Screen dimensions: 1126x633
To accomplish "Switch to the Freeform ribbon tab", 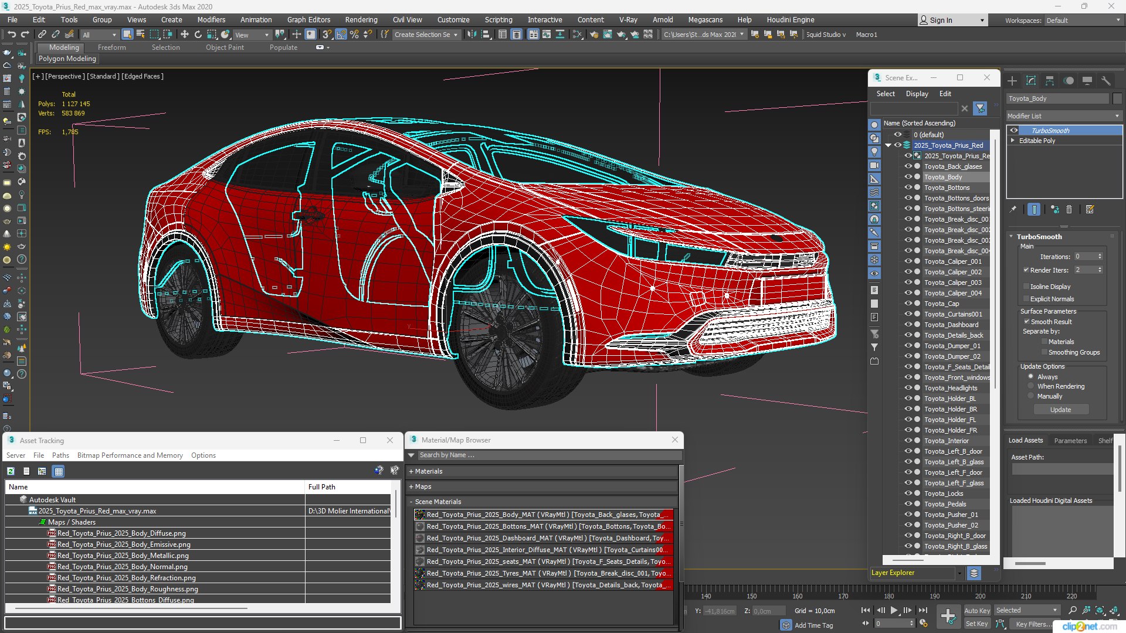I will click(x=112, y=47).
